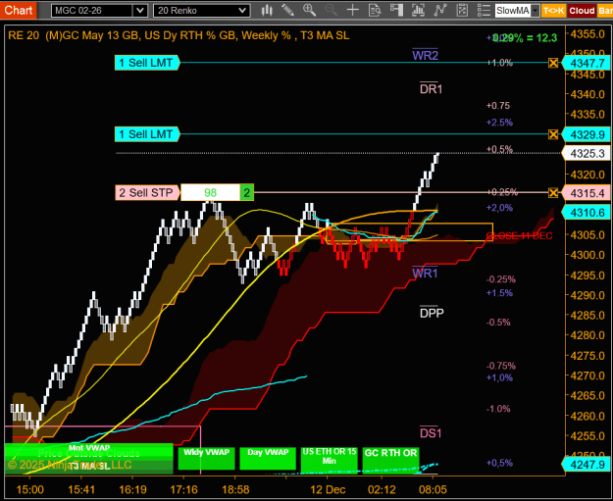Select the drawing tools pencil icon

pyautogui.click(x=288, y=10)
